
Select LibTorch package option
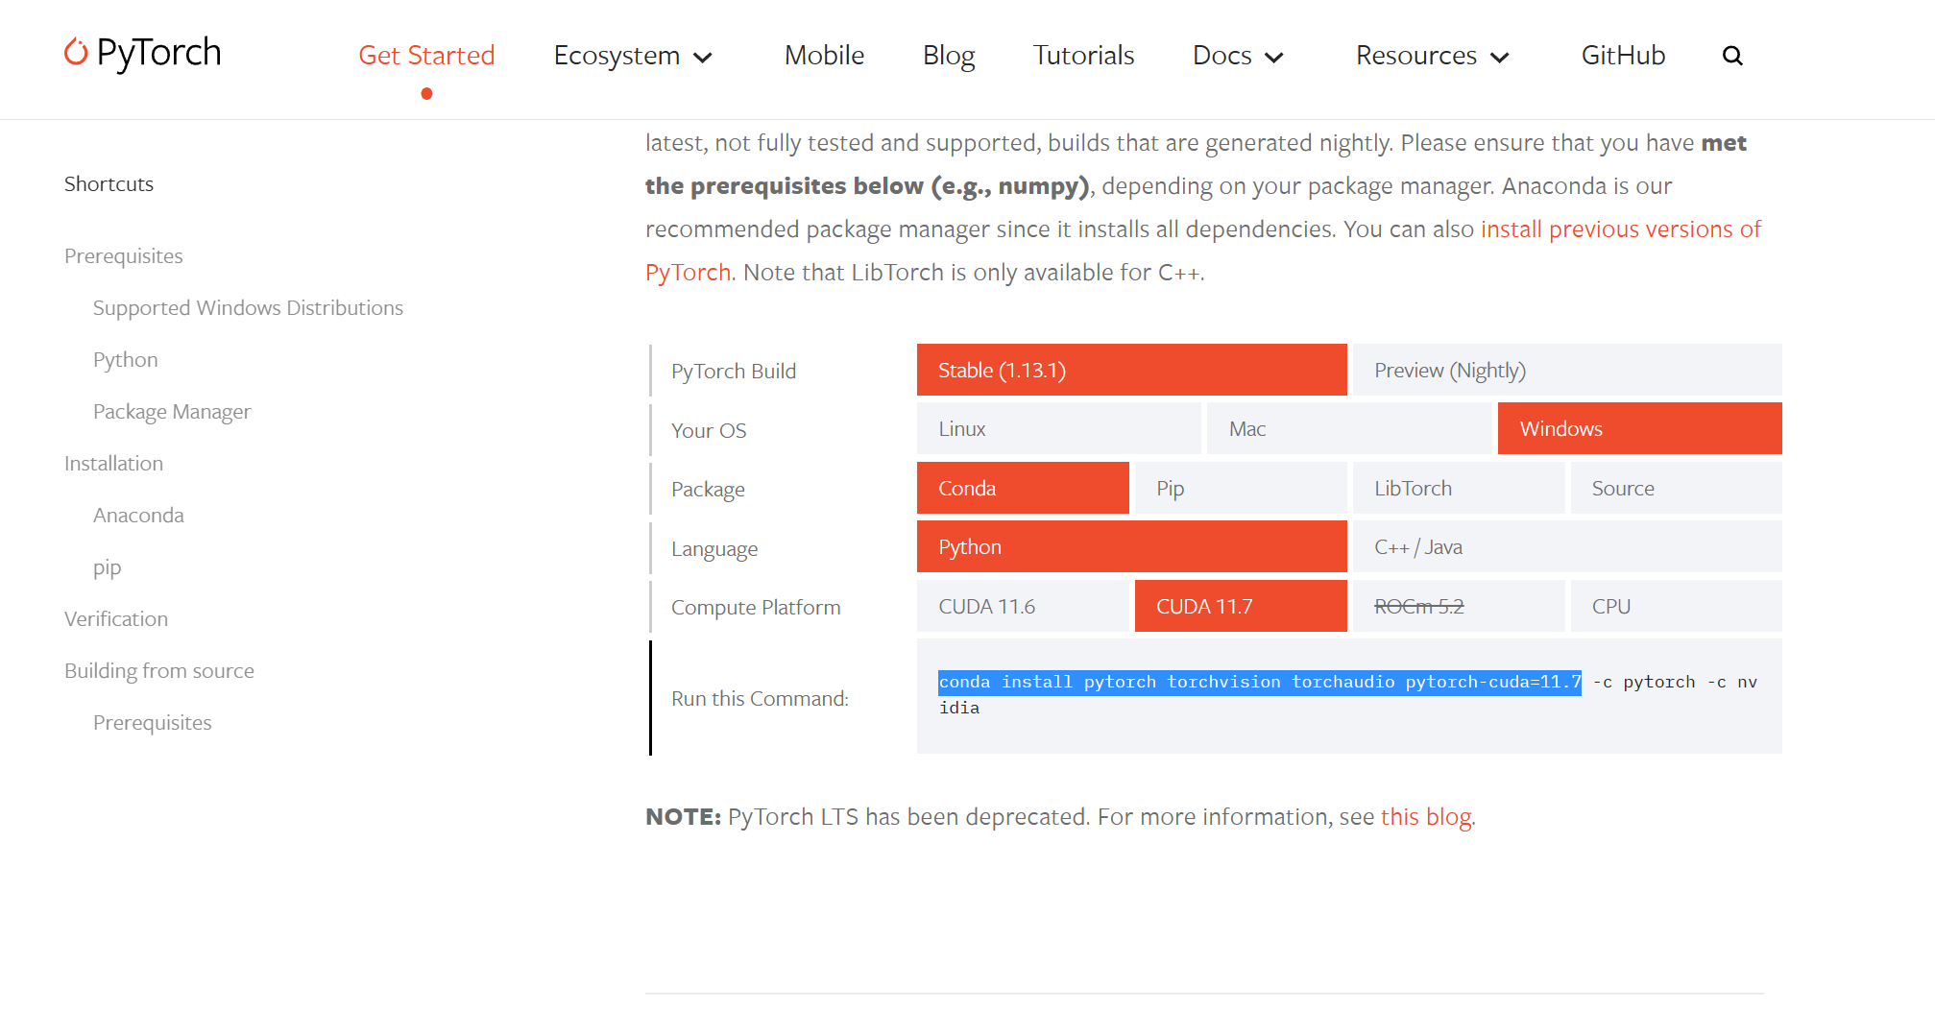[1458, 488]
